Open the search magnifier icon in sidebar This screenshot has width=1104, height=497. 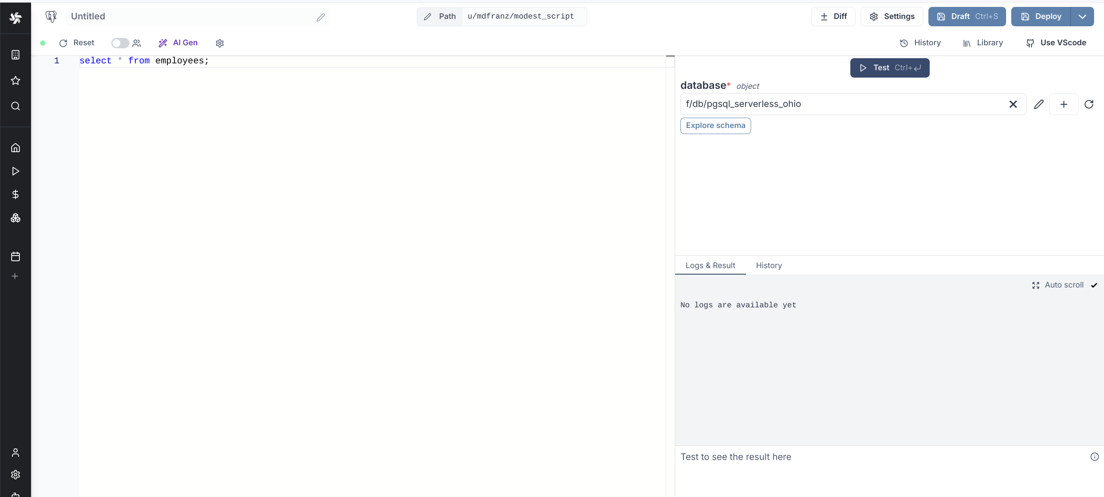(x=16, y=106)
